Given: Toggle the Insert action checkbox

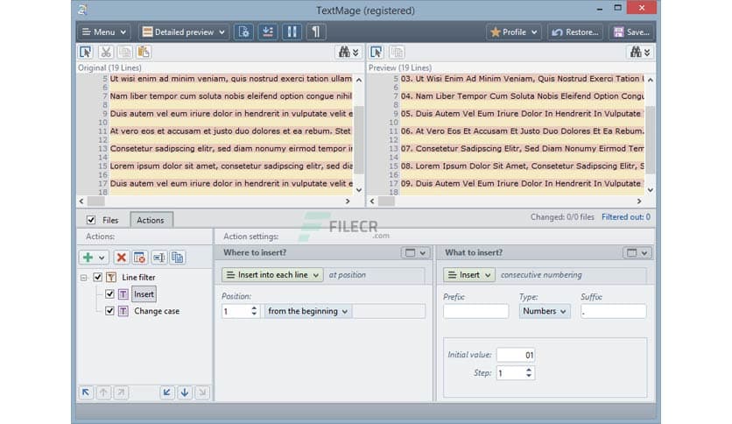Looking at the screenshot, I should 109,294.
